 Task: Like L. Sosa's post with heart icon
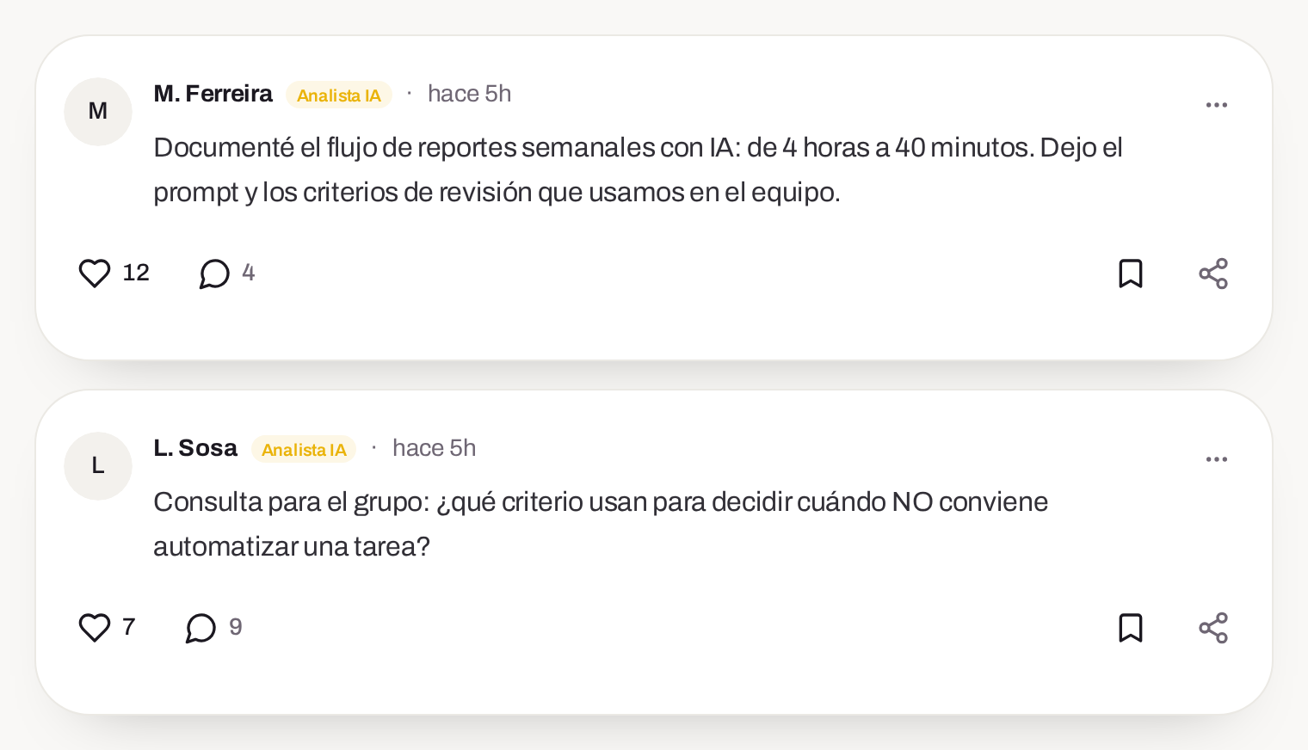[x=95, y=628]
